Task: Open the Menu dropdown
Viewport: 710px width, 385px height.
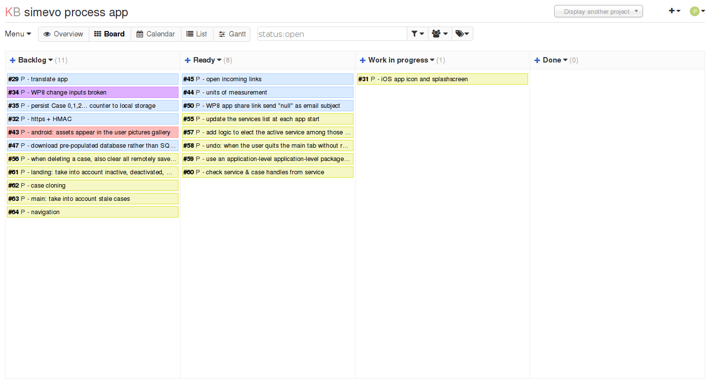Action: 18,34
